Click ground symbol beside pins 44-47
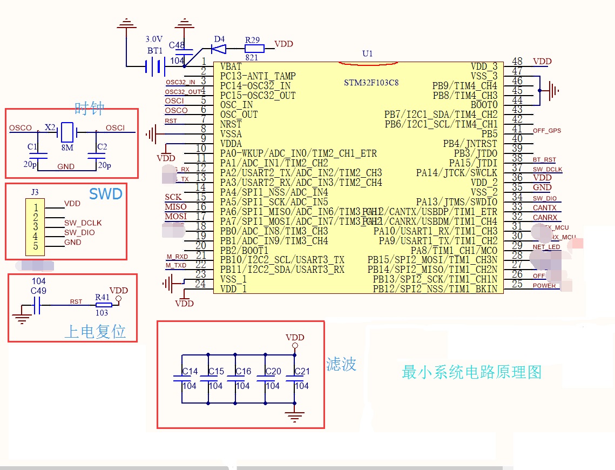615x470 pixels. (553, 91)
